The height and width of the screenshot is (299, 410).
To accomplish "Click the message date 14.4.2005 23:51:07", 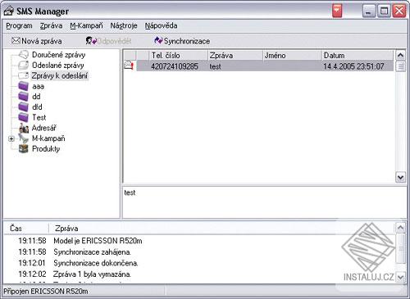I will click(353, 66).
